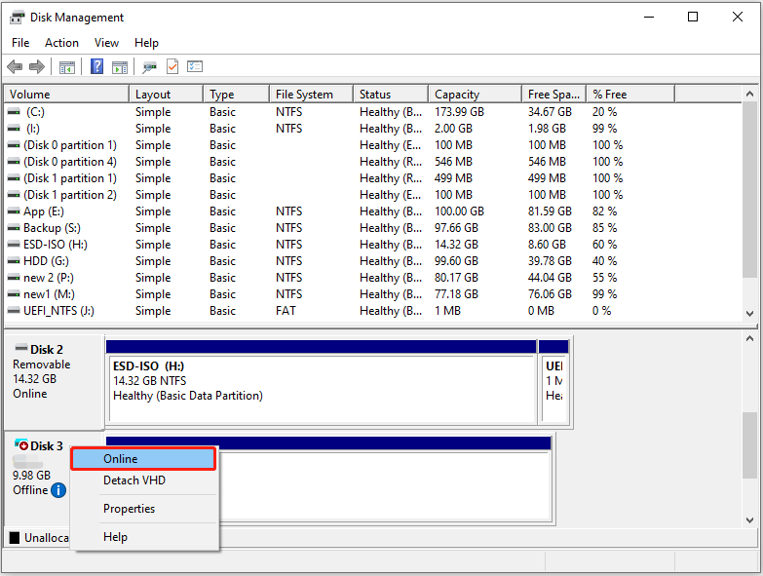This screenshot has height=576, width=763.
Task: Sort by the Capacity column header
Action: coord(475,94)
